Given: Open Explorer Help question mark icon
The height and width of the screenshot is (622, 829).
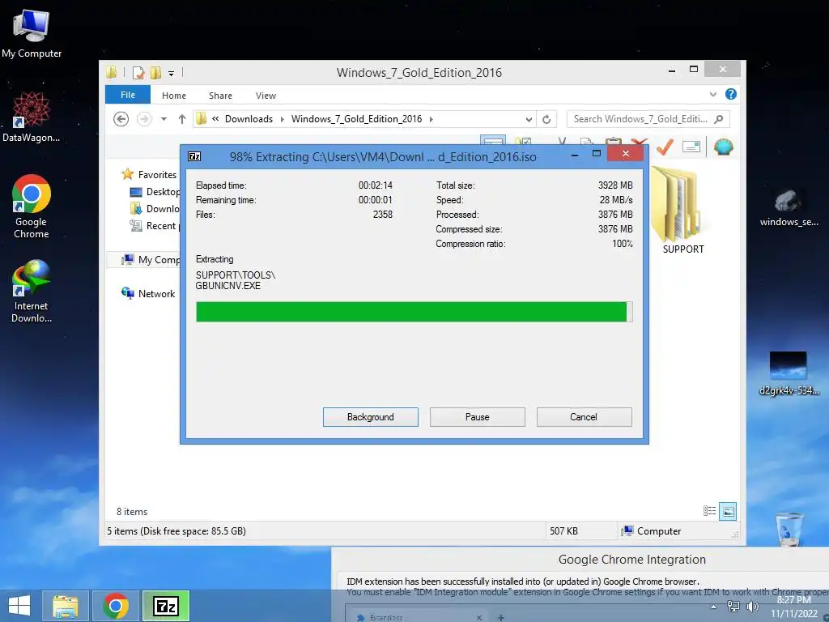Looking at the screenshot, I should (x=731, y=94).
